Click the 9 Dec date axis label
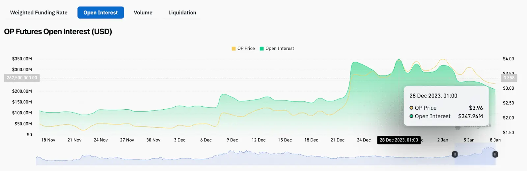This screenshot has height=171, width=527. [x=232, y=140]
